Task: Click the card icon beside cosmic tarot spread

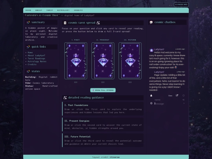Action: click(x=65, y=23)
